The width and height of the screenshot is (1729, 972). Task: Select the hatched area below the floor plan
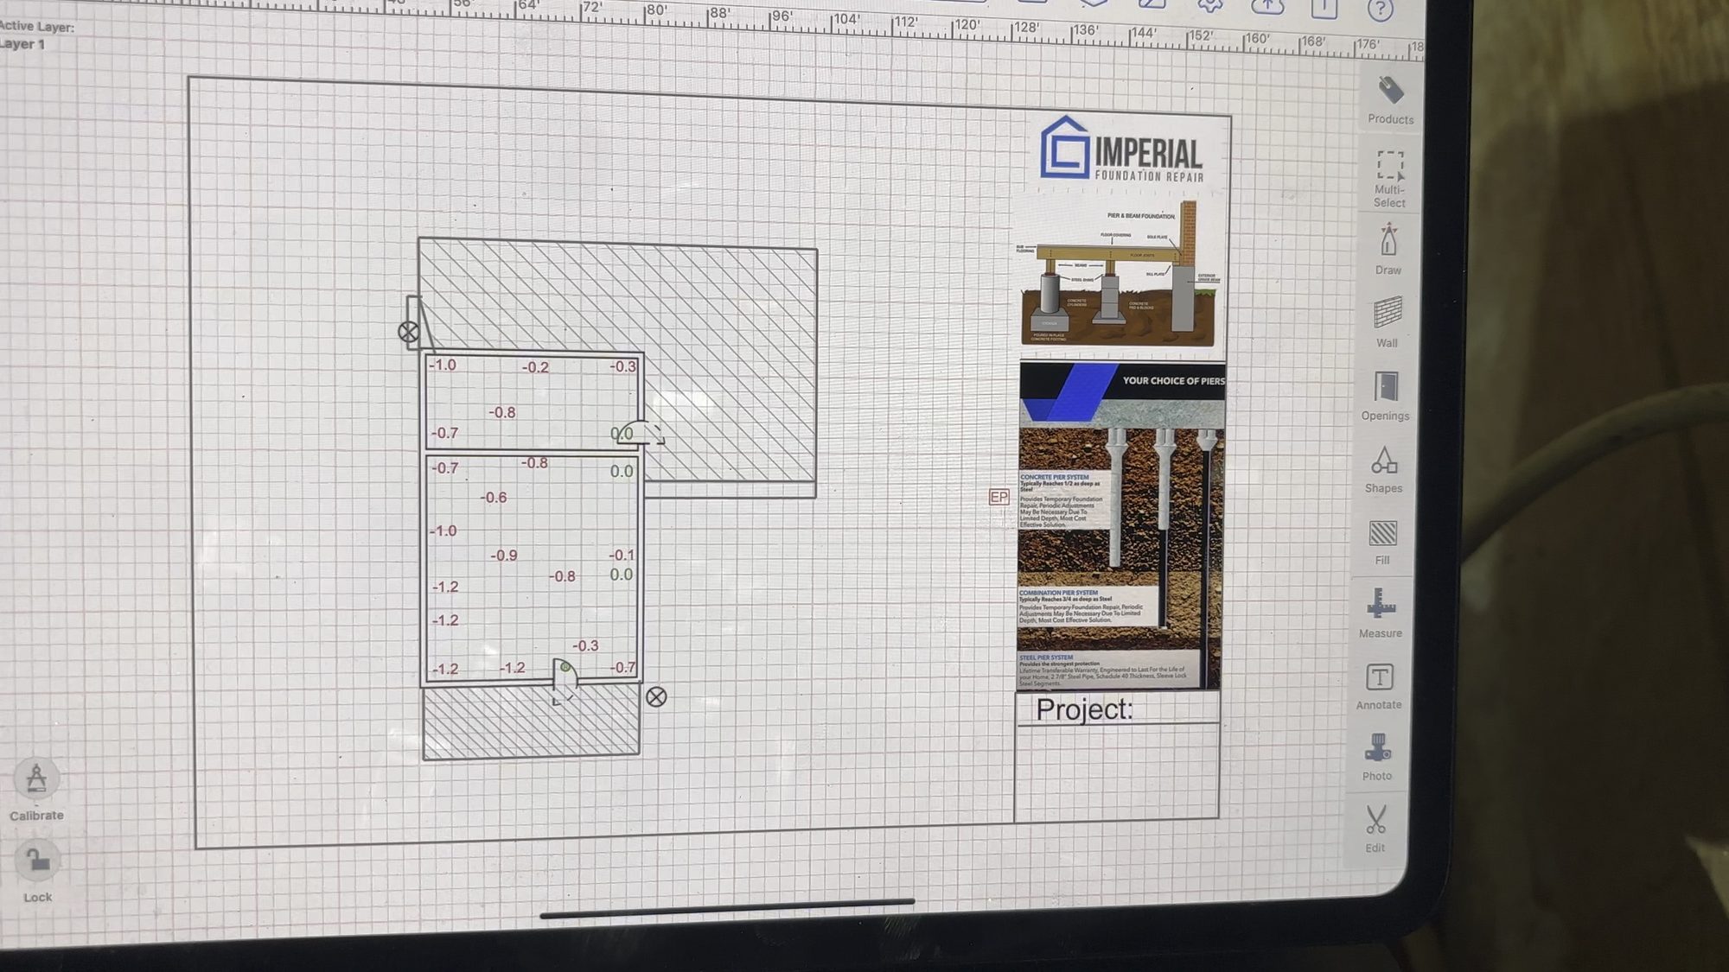pyautogui.click(x=531, y=721)
